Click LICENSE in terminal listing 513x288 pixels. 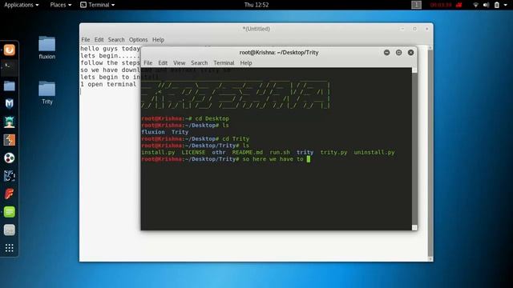(x=193, y=153)
